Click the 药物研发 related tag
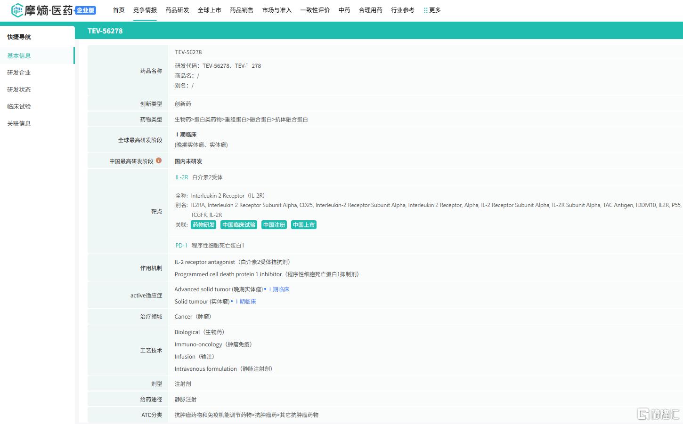Viewport: 683px width, 424px height. coord(203,225)
